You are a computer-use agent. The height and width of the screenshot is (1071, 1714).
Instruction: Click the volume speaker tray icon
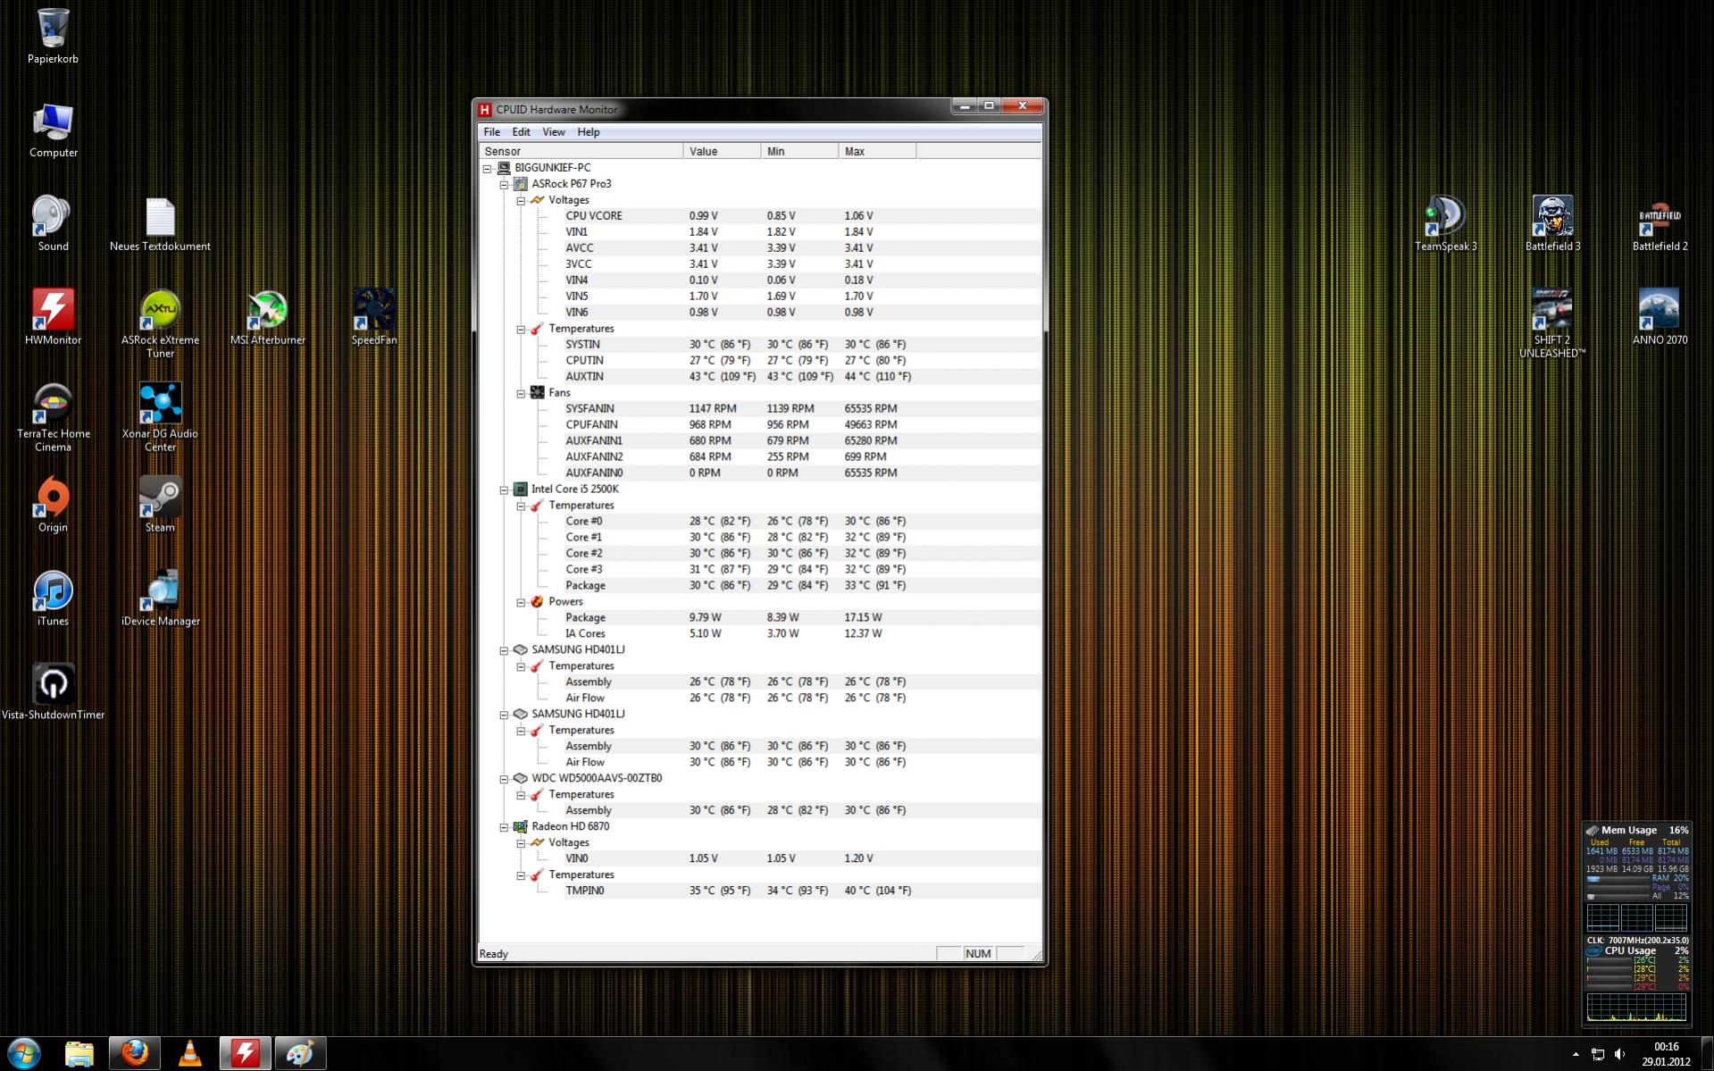(1620, 1055)
